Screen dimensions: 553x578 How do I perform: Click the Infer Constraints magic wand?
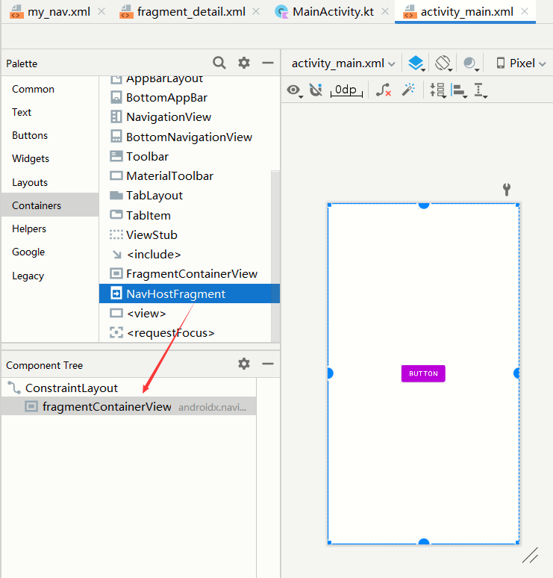pyautogui.click(x=408, y=90)
